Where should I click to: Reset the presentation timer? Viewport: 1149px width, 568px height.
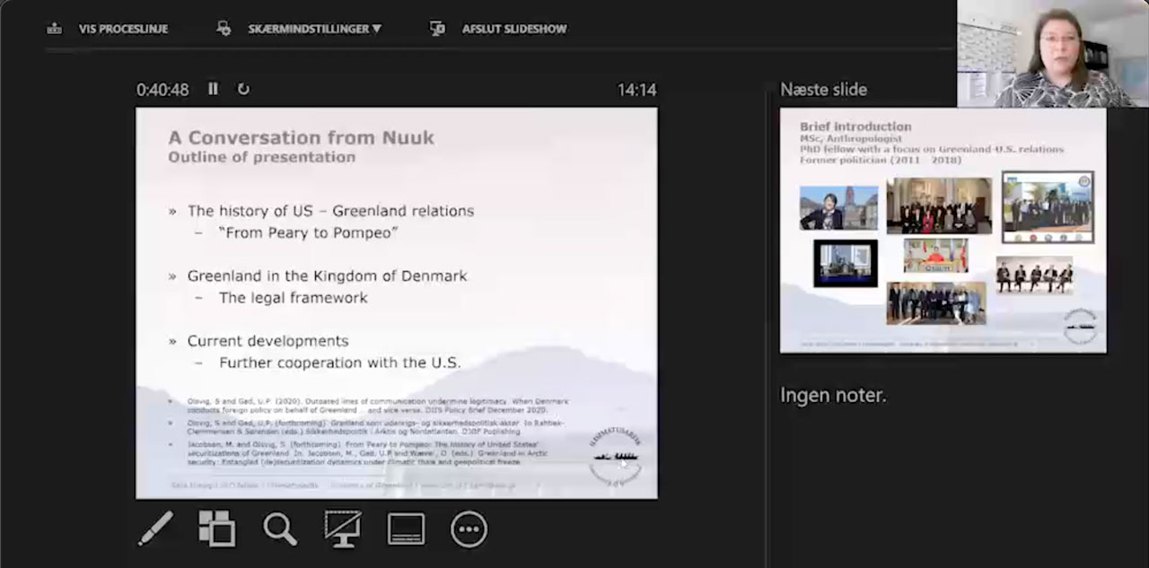tap(243, 89)
